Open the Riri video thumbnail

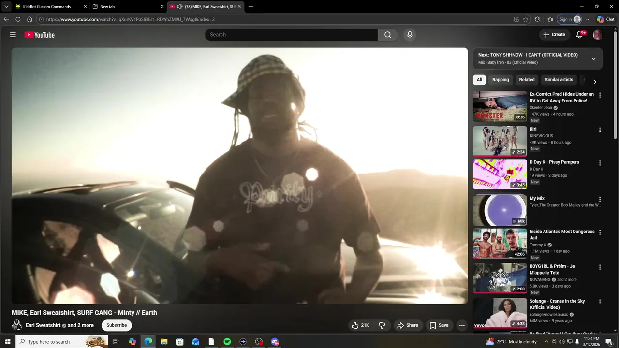click(x=500, y=141)
